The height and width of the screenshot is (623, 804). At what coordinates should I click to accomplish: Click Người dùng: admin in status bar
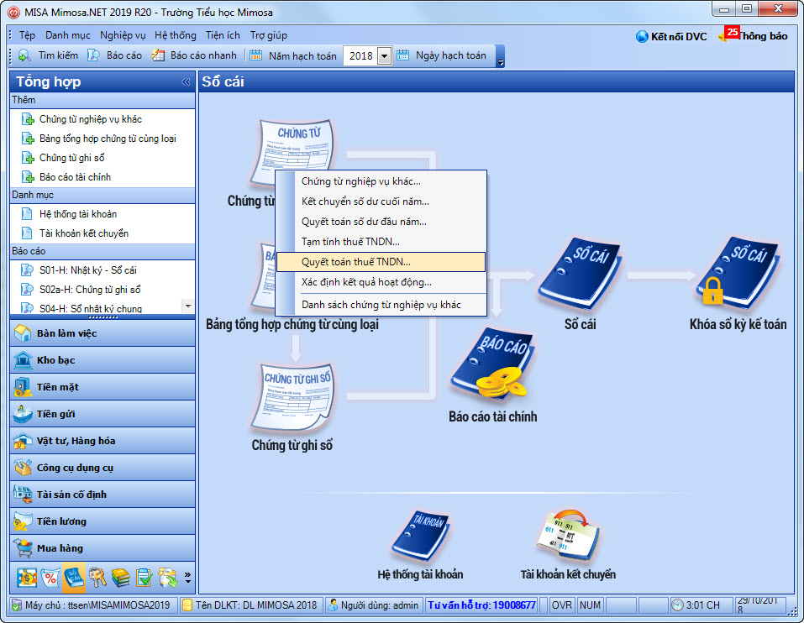(x=374, y=605)
